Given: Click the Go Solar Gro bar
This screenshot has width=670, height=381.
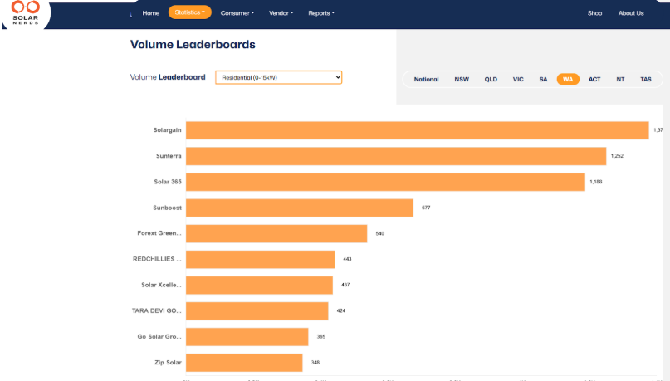Looking at the screenshot, I should pyautogui.click(x=247, y=337).
